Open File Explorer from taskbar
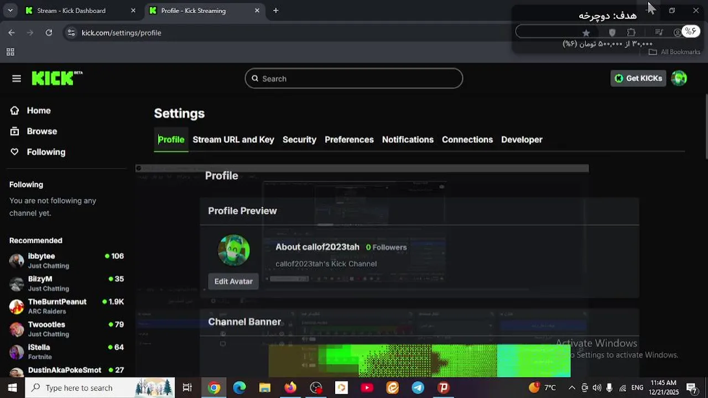Image resolution: width=708 pixels, height=398 pixels. (x=265, y=387)
